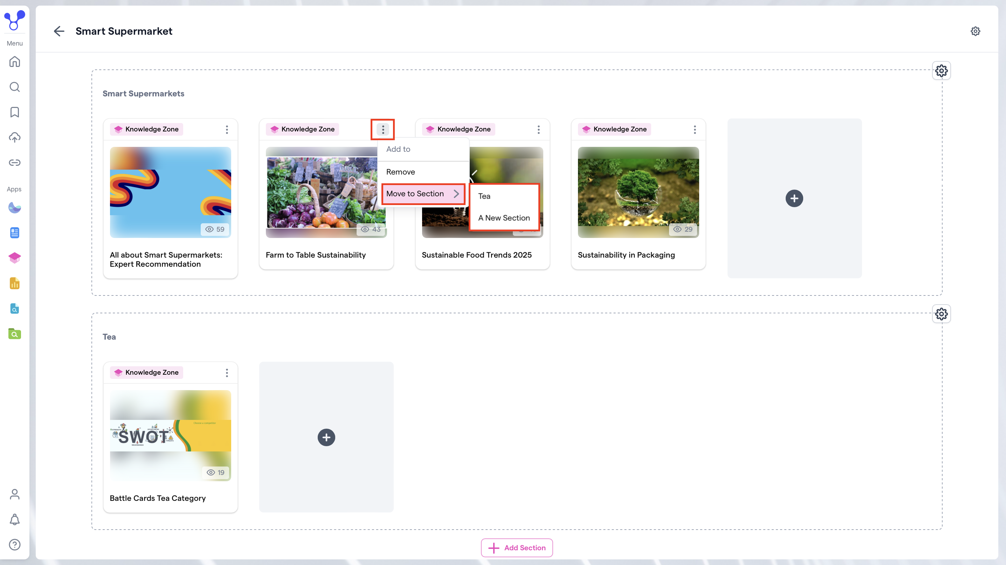
Task: Select Move to Section menu entry
Action: pyautogui.click(x=423, y=194)
